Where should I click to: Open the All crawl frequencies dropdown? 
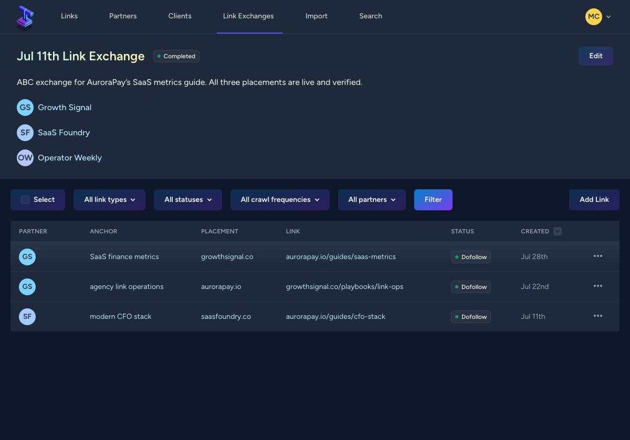tap(280, 200)
